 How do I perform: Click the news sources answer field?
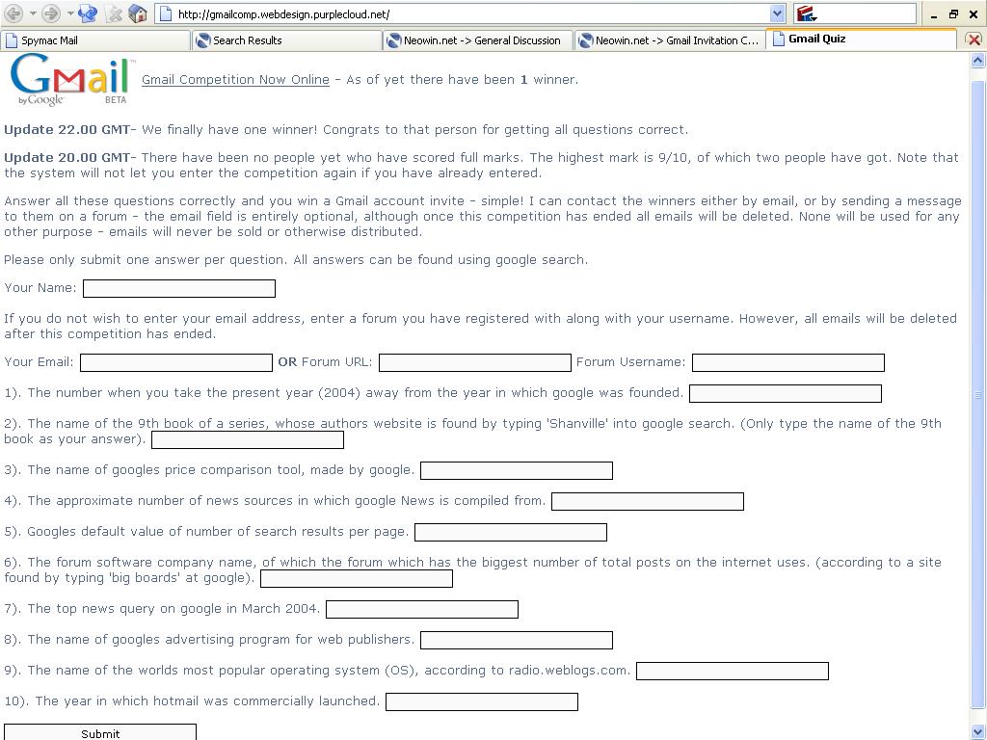(x=648, y=501)
